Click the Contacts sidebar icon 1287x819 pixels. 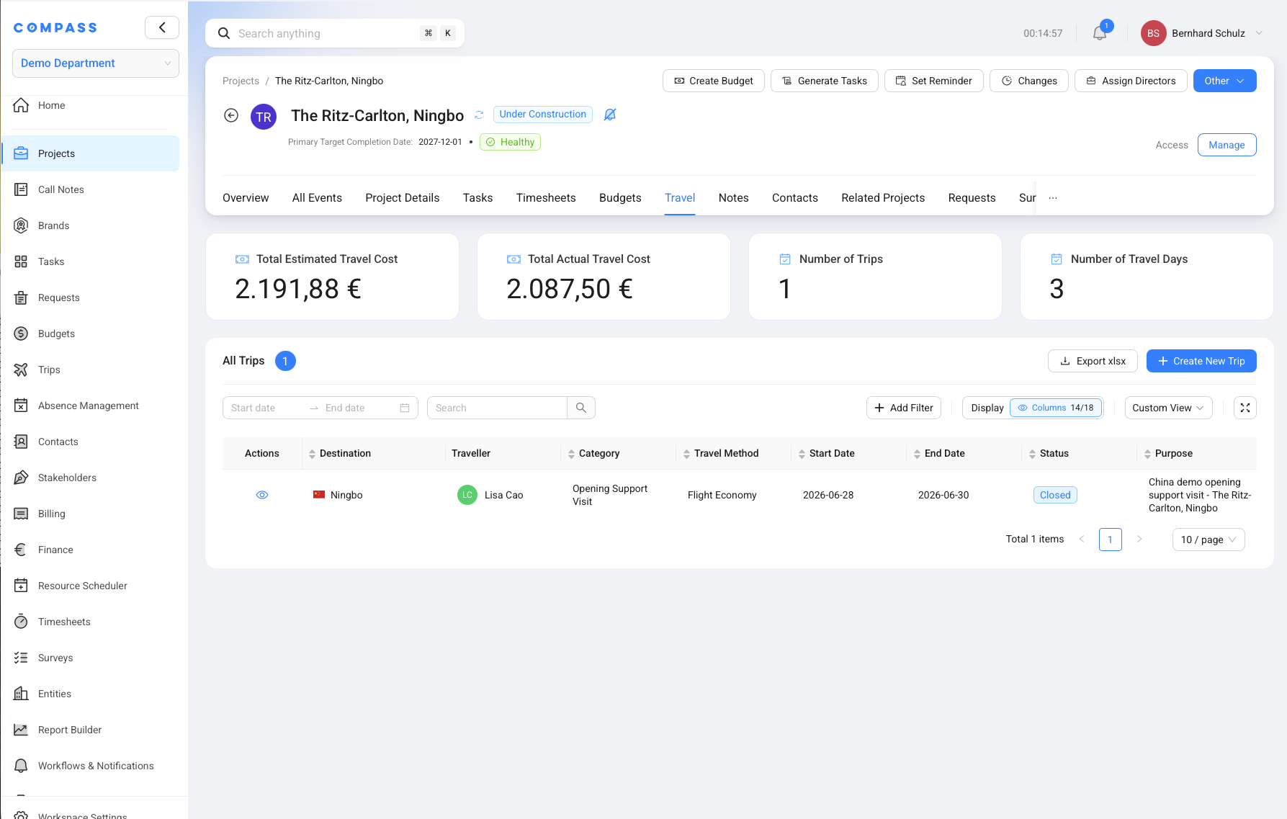[21, 442]
